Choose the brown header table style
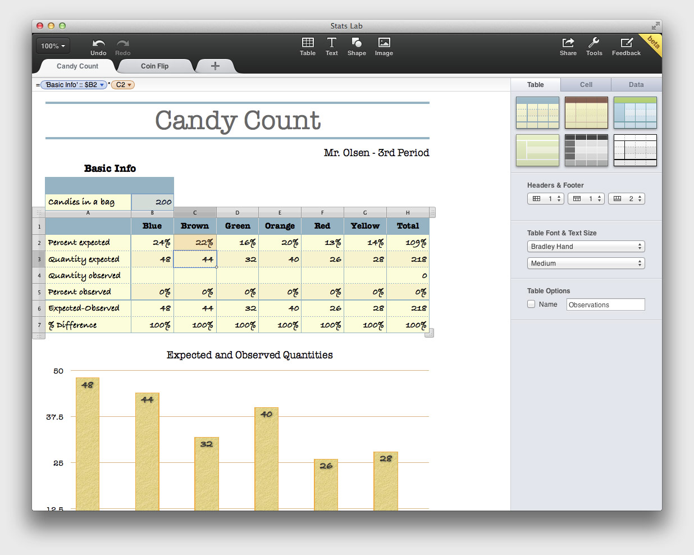The height and width of the screenshot is (555, 694). pos(586,112)
